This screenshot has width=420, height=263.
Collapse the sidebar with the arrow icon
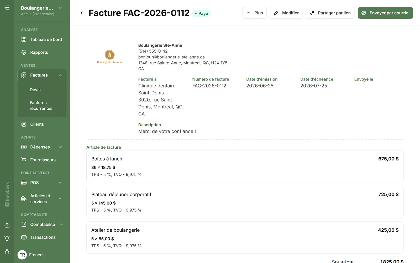(7, 8)
